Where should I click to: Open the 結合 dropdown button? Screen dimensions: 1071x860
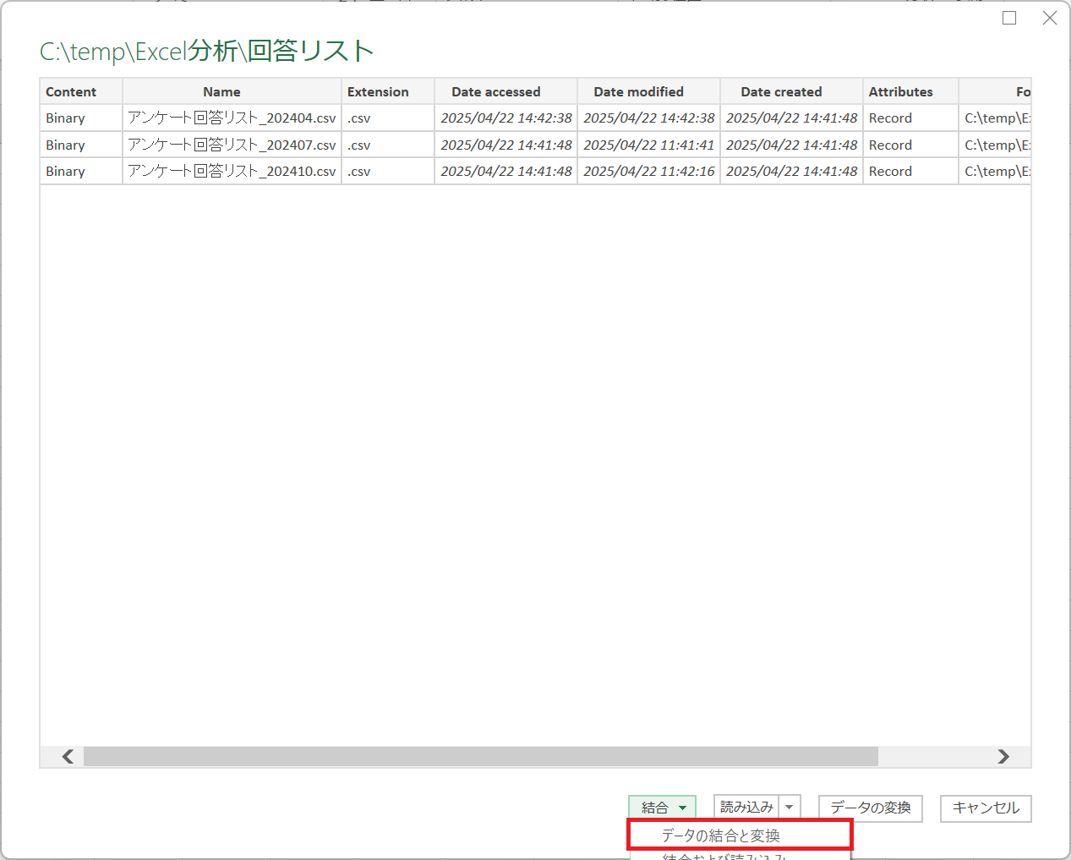(x=662, y=808)
